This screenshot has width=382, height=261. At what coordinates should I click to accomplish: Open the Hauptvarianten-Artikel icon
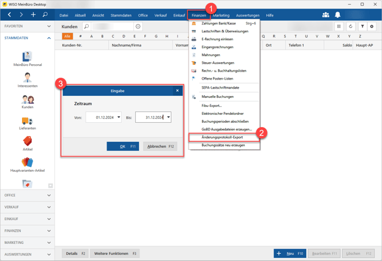(28, 163)
